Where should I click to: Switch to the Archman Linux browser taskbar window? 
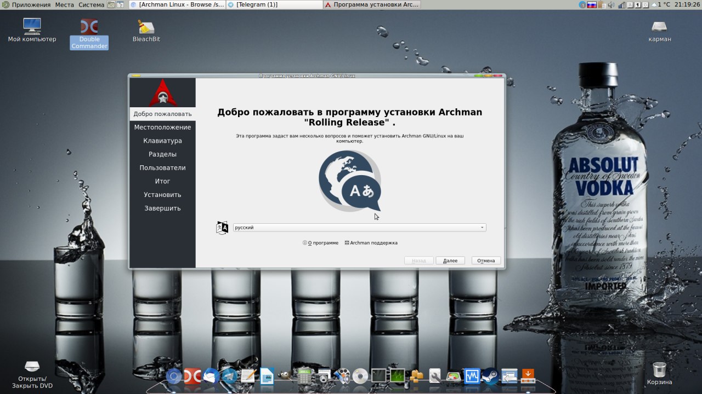click(x=176, y=4)
